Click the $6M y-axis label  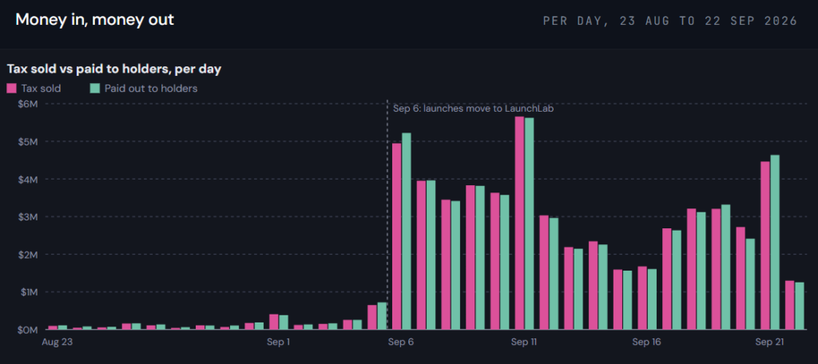[x=30, y=104]
